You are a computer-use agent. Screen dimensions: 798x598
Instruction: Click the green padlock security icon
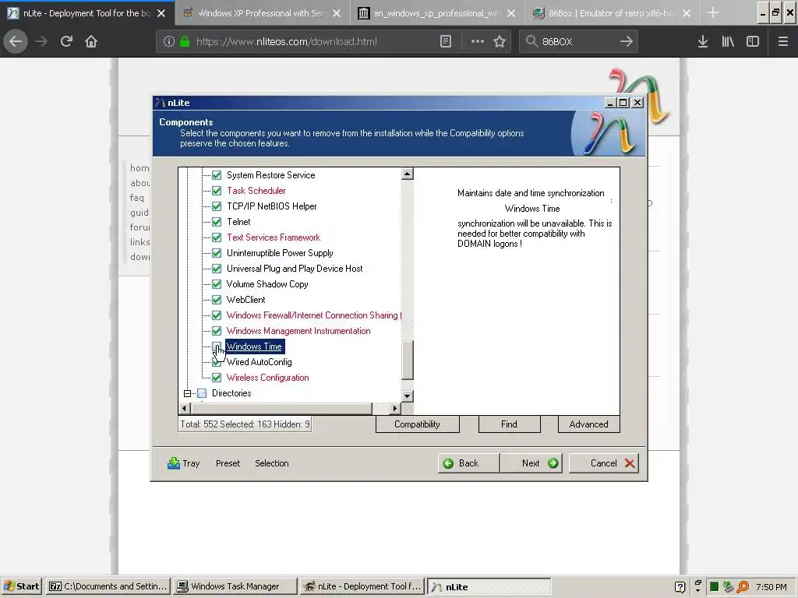pos(185,41)
